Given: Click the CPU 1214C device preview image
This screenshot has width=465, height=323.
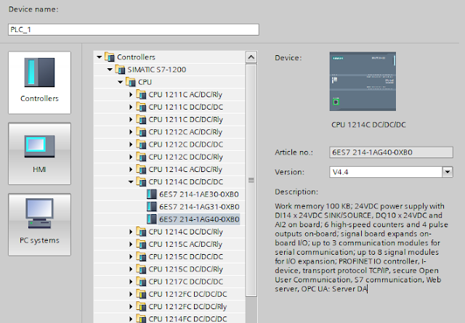Looking at the screenshot, I should coord(363,81).
